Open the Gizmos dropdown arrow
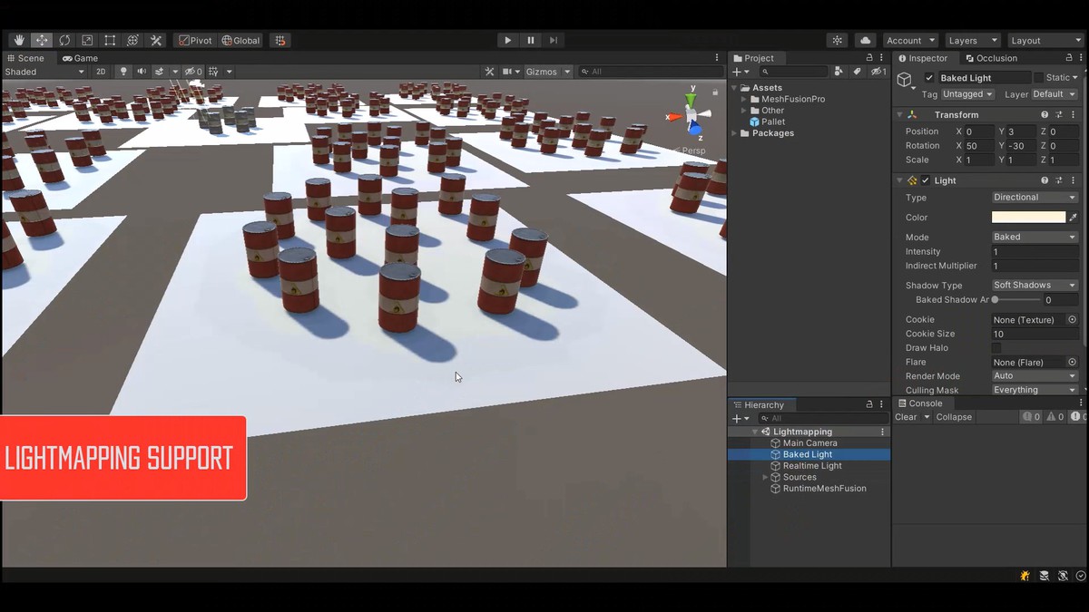The height and width of the screenshot is (612, 1089). point(567,72)
